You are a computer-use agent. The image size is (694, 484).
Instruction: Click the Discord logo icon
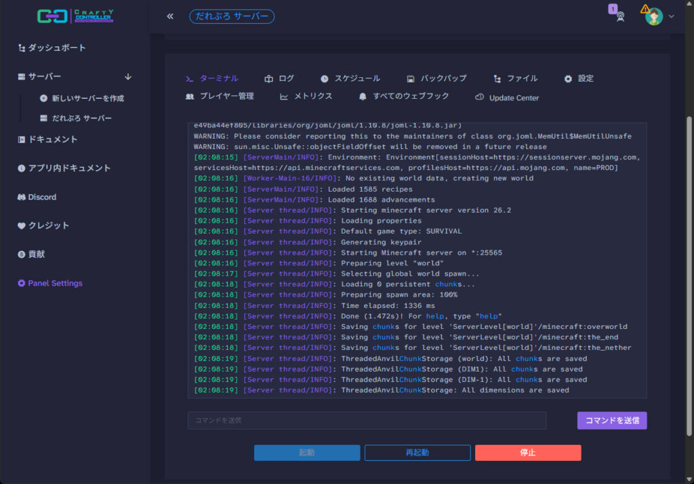21,197
